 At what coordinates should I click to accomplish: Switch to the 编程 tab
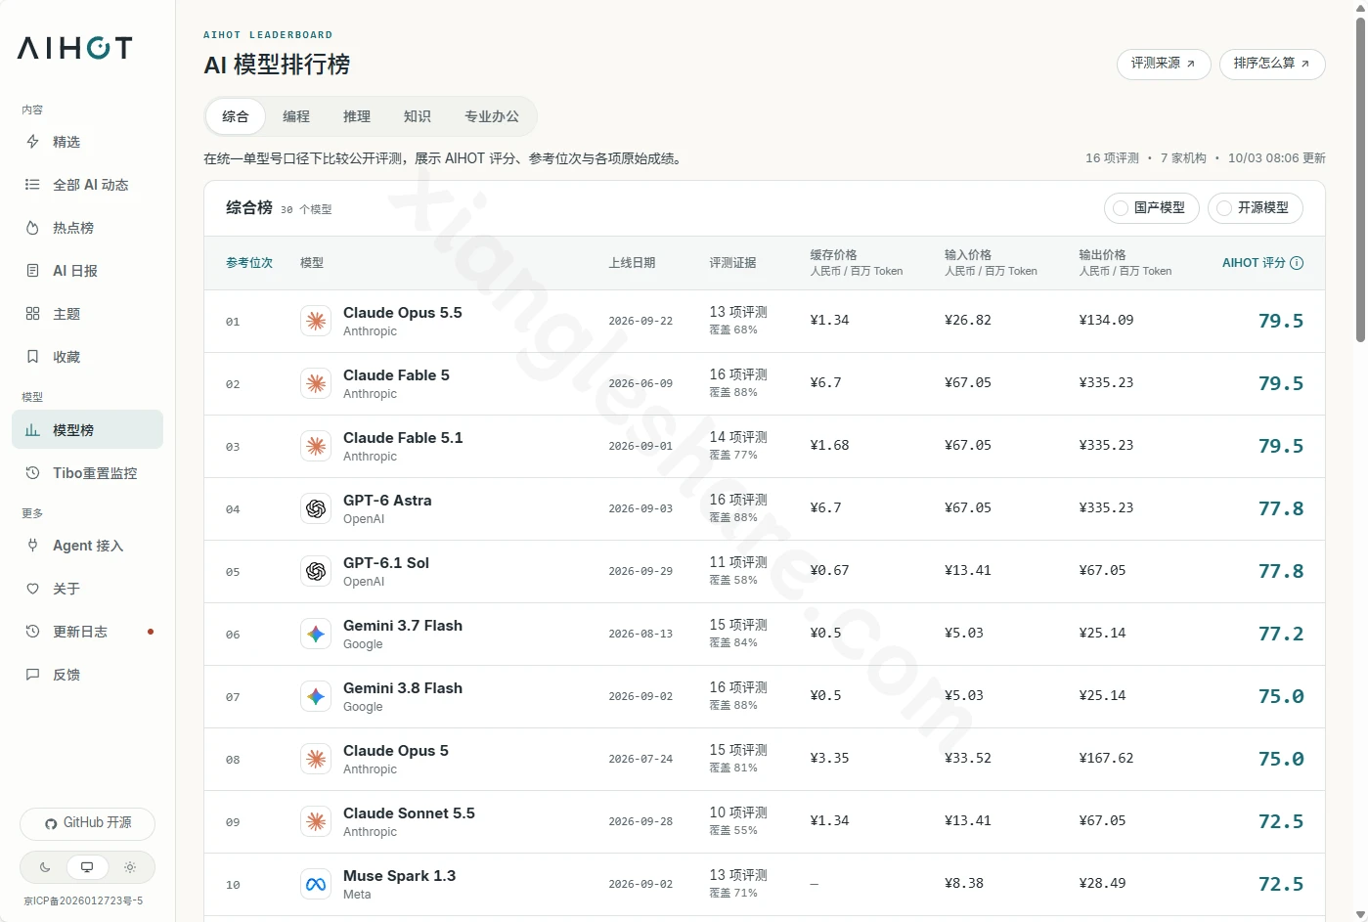coord(296,116)
